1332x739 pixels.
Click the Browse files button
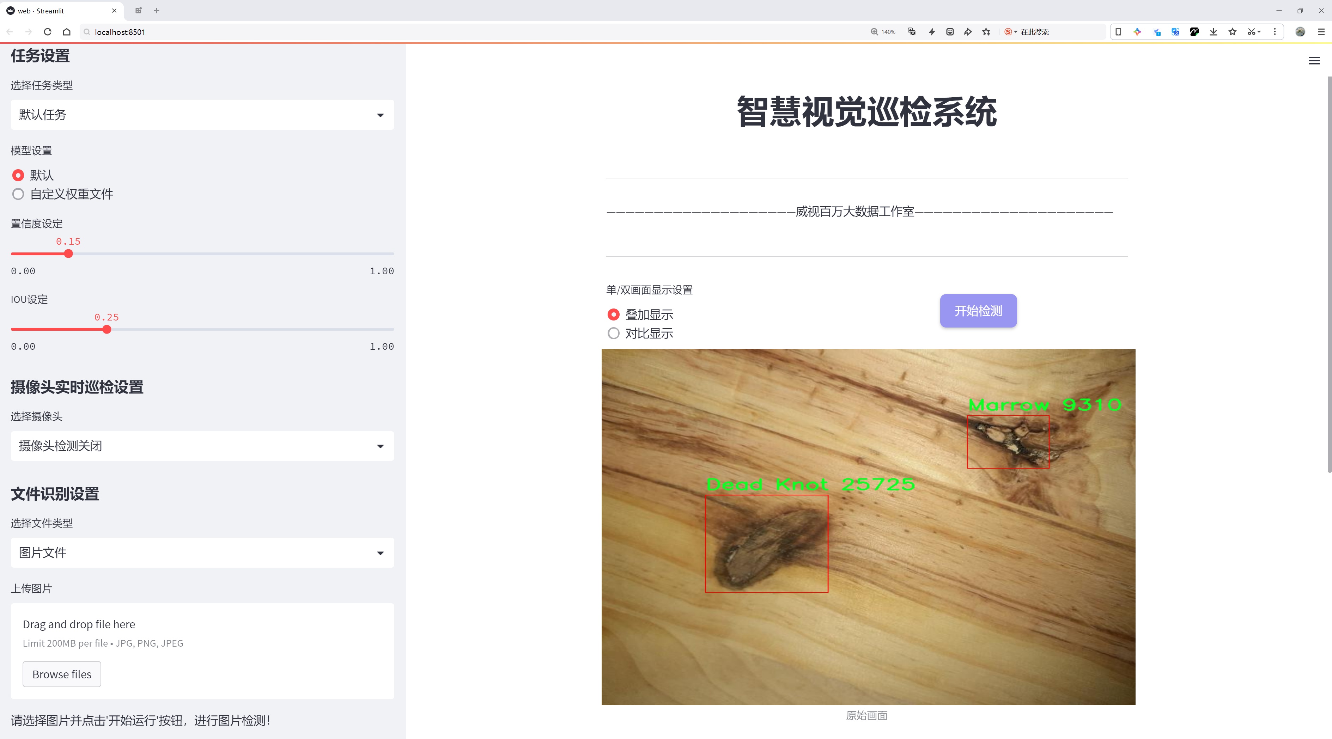click(x=61, y=674)
